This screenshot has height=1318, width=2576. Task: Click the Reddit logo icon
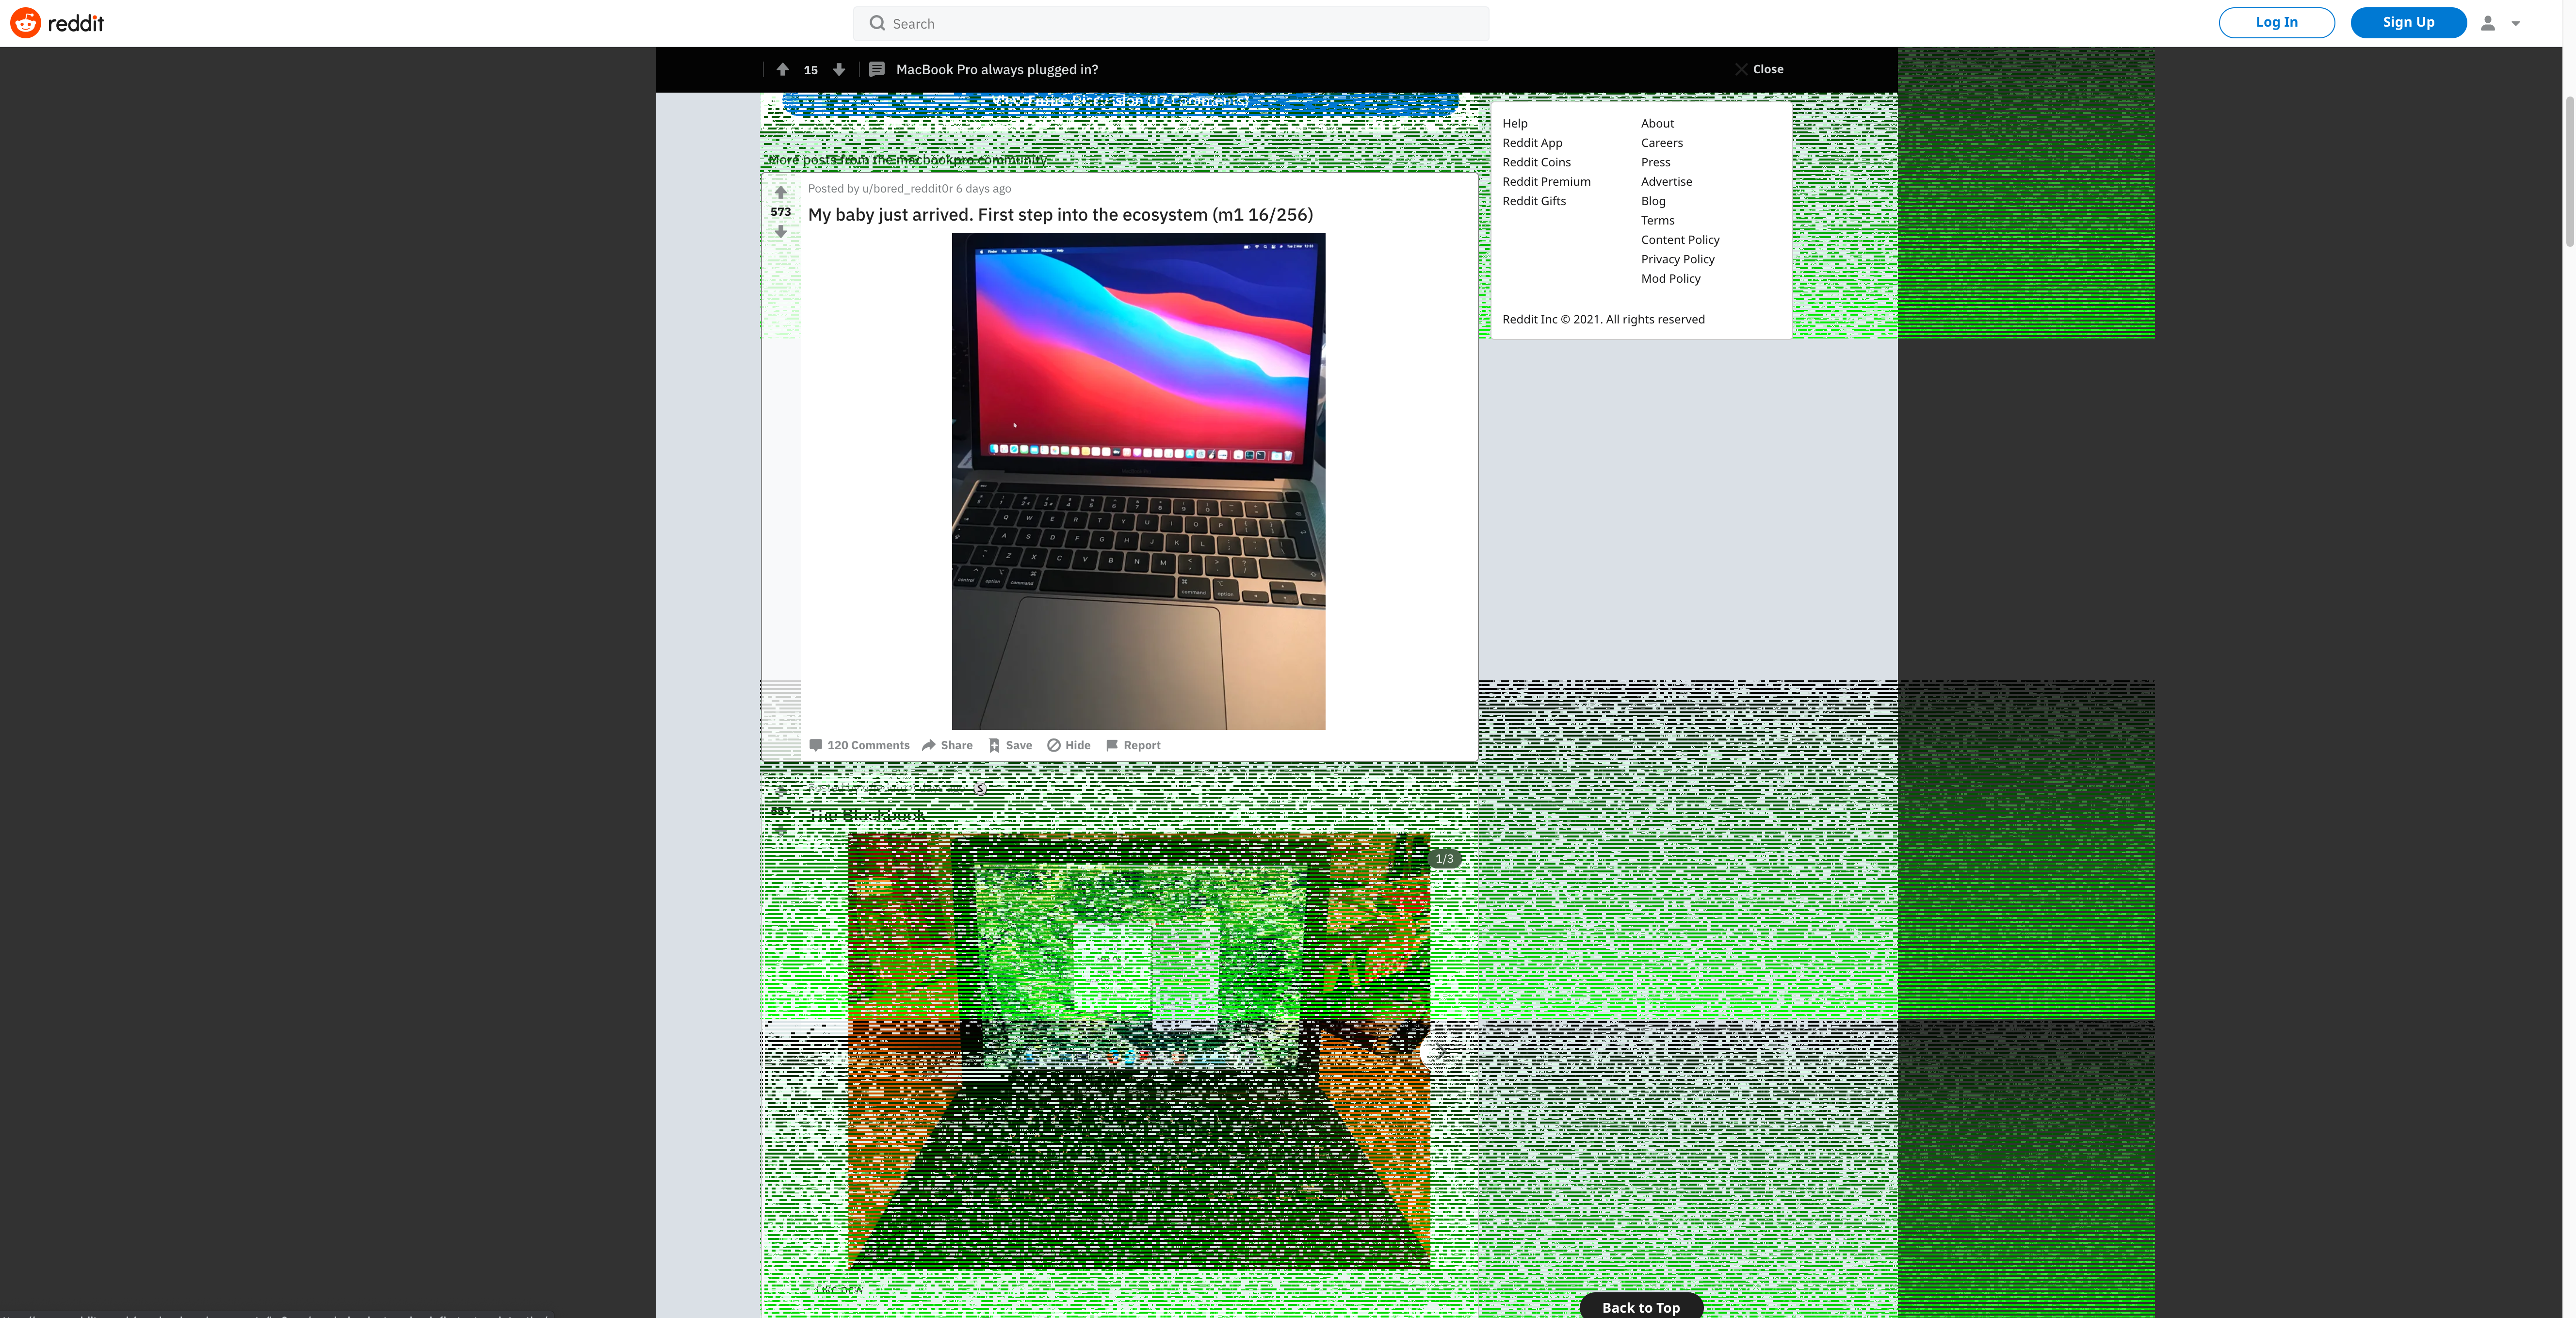(x=26, y=23)
